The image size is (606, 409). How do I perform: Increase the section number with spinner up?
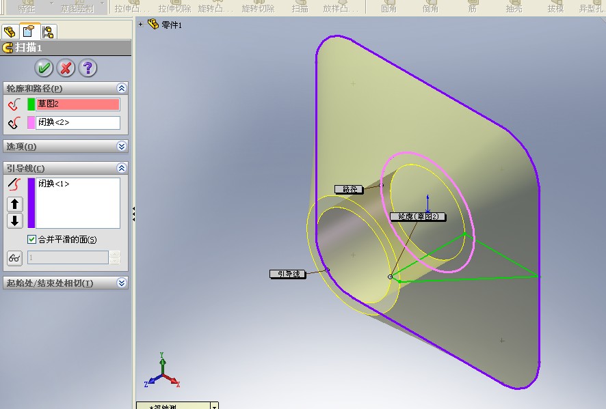click(x=115, y=254)
